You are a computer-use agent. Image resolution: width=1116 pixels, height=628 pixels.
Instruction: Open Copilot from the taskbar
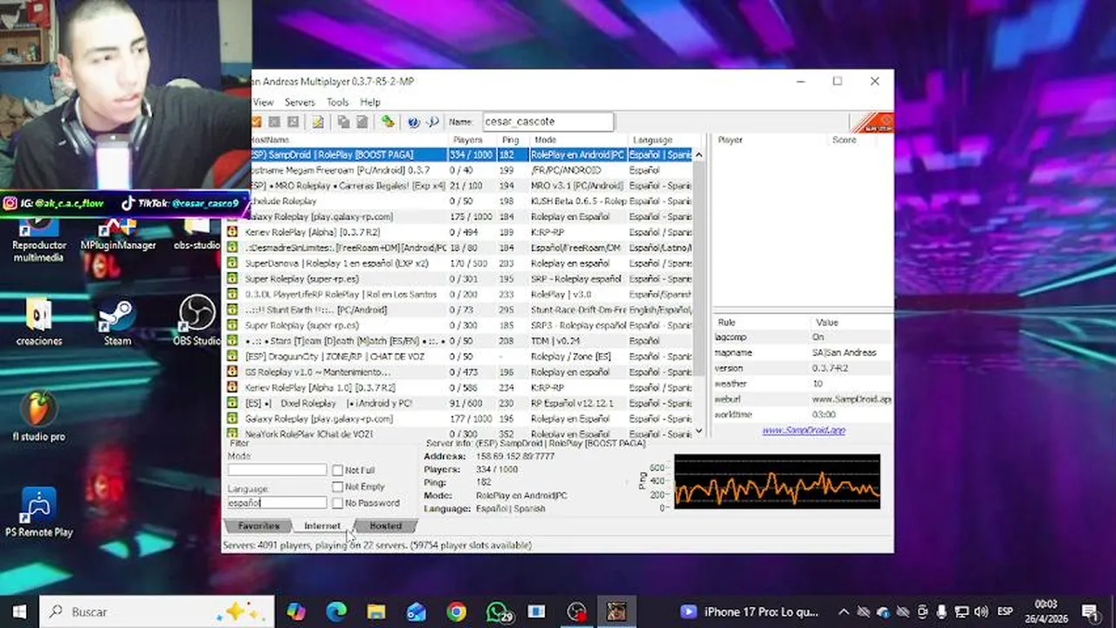pyautogui.click(x=296, y=611)
